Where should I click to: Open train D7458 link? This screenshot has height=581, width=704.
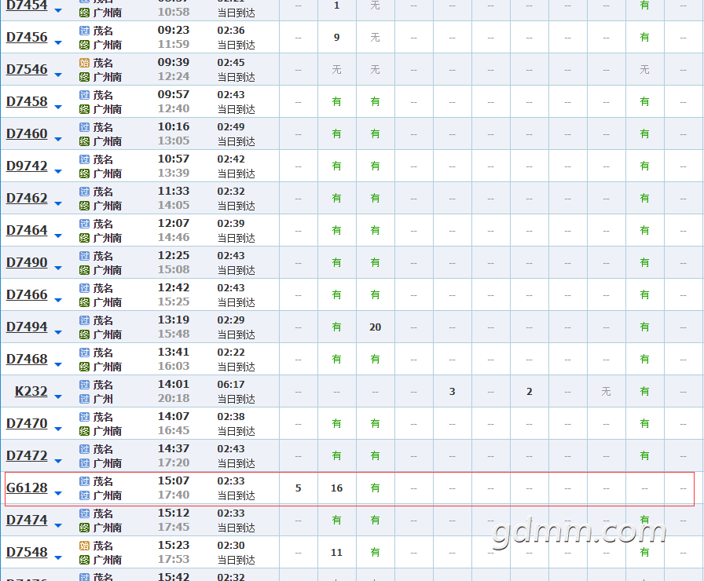pos(27,102)
